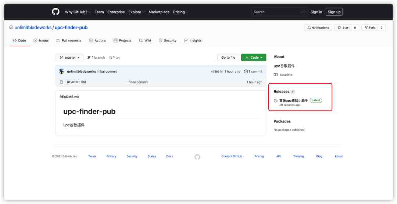
Task: Click the unlimitbladeworks commit author avatar
Action: point(61,71)
